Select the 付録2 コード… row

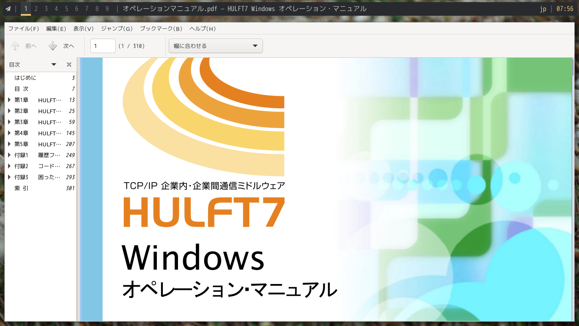[x=41, y=166]
